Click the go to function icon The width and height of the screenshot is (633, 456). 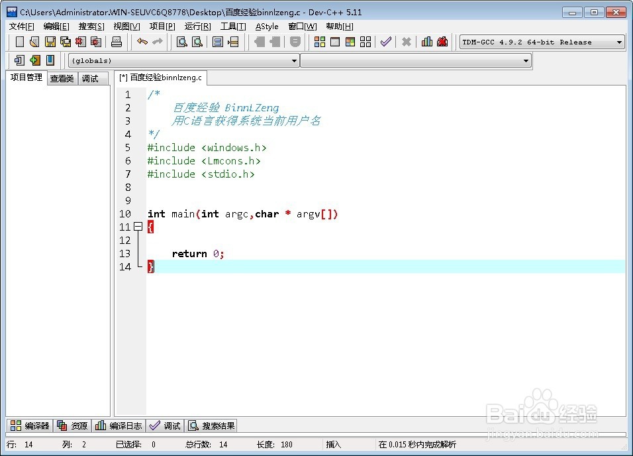218,42
